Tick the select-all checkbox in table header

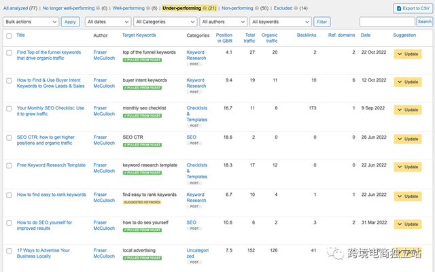[9, 35]
